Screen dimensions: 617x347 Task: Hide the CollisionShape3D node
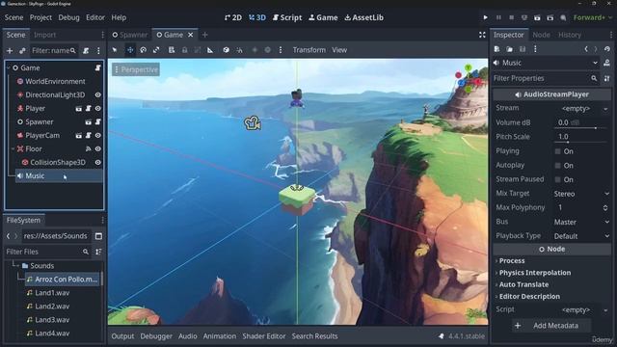(98, 162)
